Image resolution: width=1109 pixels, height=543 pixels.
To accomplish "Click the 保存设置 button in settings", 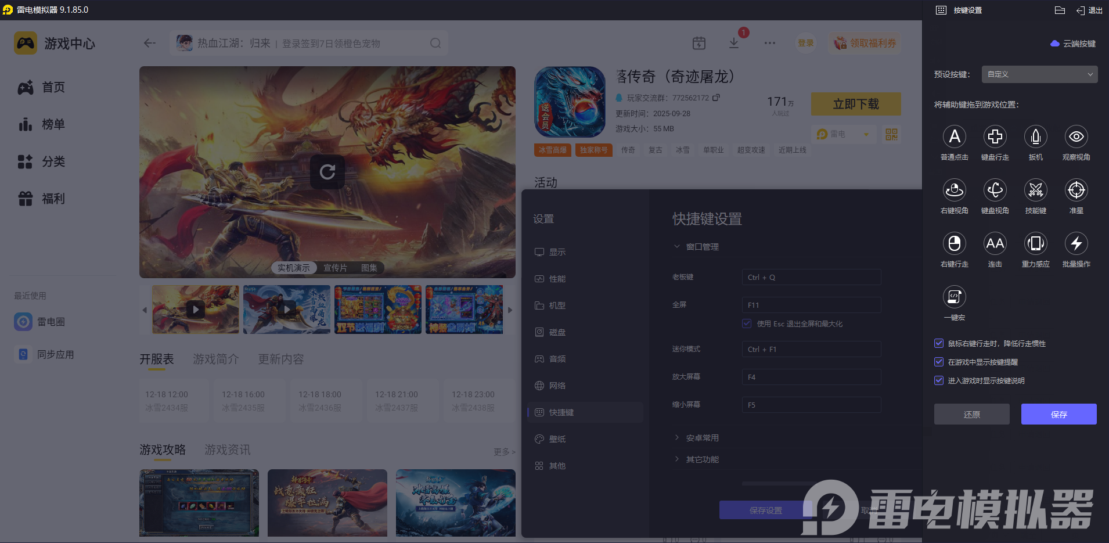I will click(x=766, y=510).
